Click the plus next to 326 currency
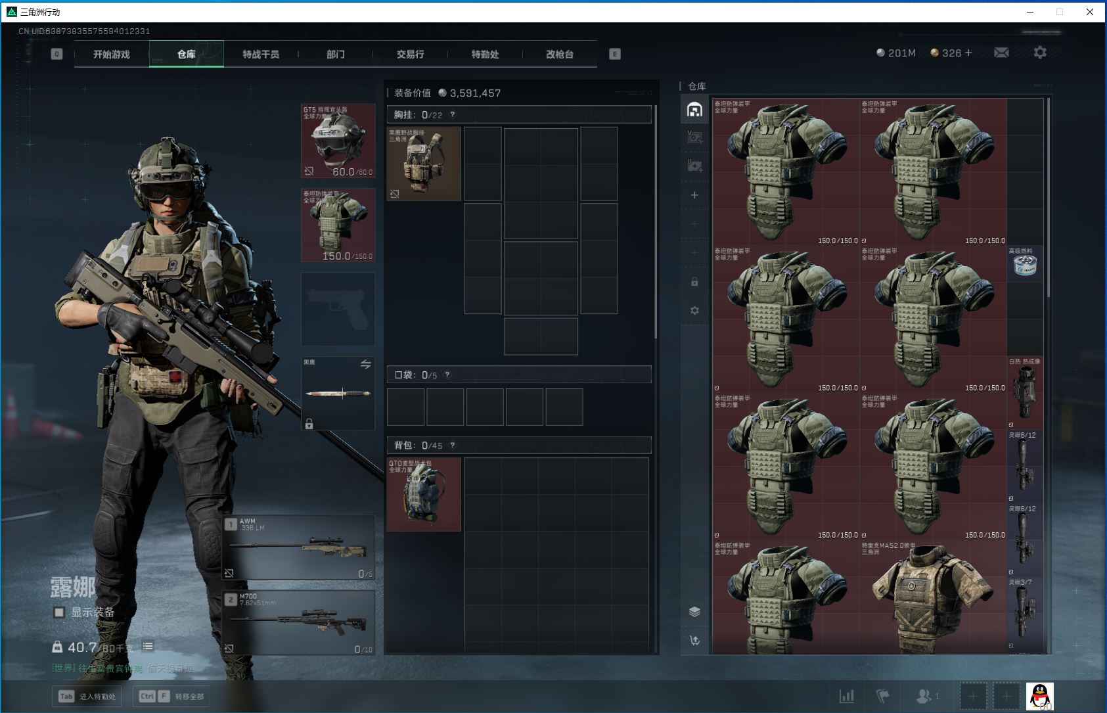 coord(968,53)
